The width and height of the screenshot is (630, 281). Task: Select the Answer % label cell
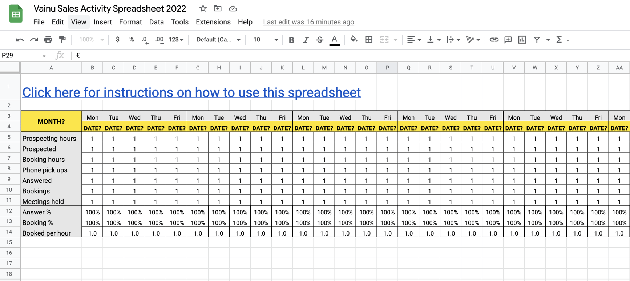51,212
